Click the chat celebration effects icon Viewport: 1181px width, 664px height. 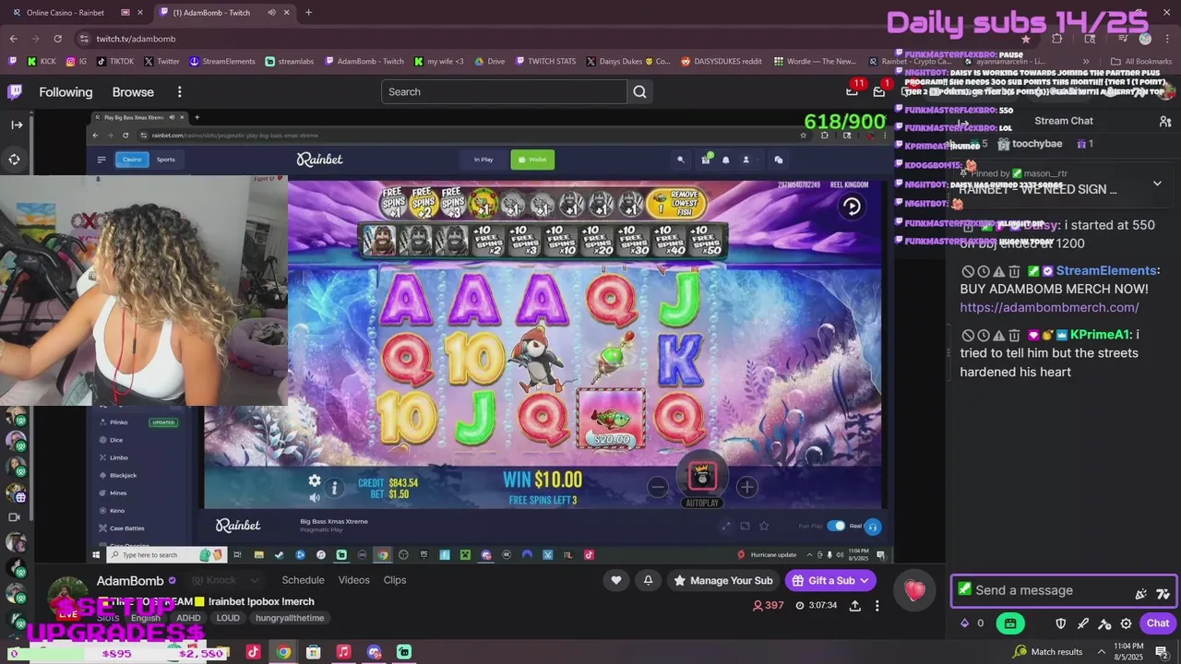(x=1141, y=592)
